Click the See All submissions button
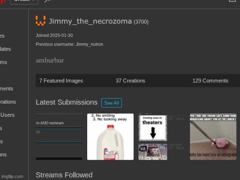Screen dimensions: 240x180 pos(112,103)
